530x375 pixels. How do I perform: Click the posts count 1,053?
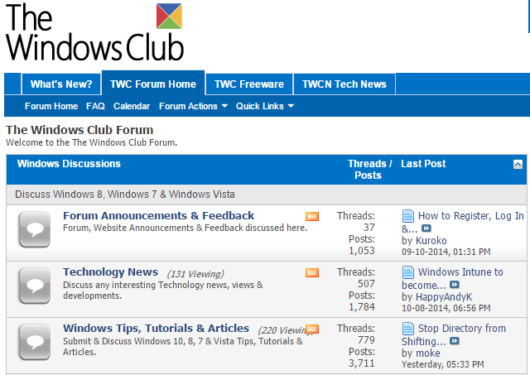(362, 251)
